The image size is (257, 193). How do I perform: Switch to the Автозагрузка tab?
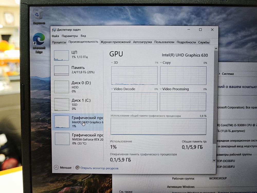(142, 42)
